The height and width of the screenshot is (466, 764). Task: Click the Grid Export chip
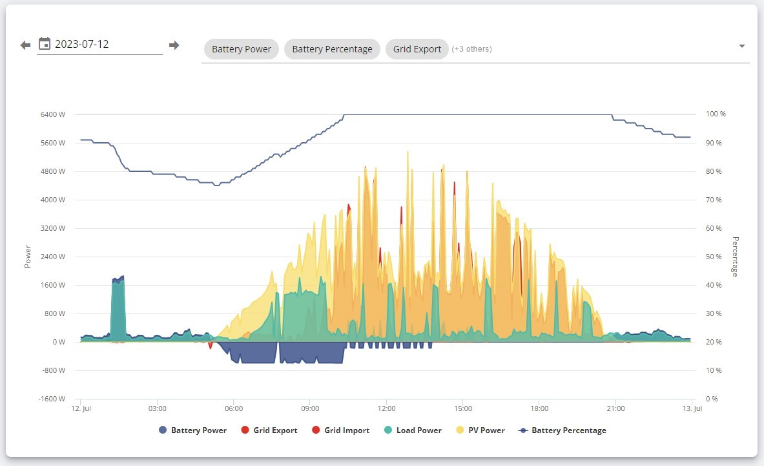tap(417, 49)
